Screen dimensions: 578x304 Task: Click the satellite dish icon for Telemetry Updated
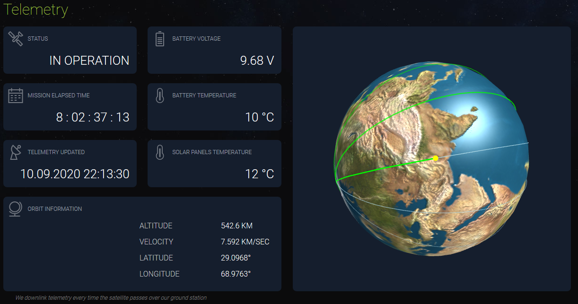click(x=16, y=152)
